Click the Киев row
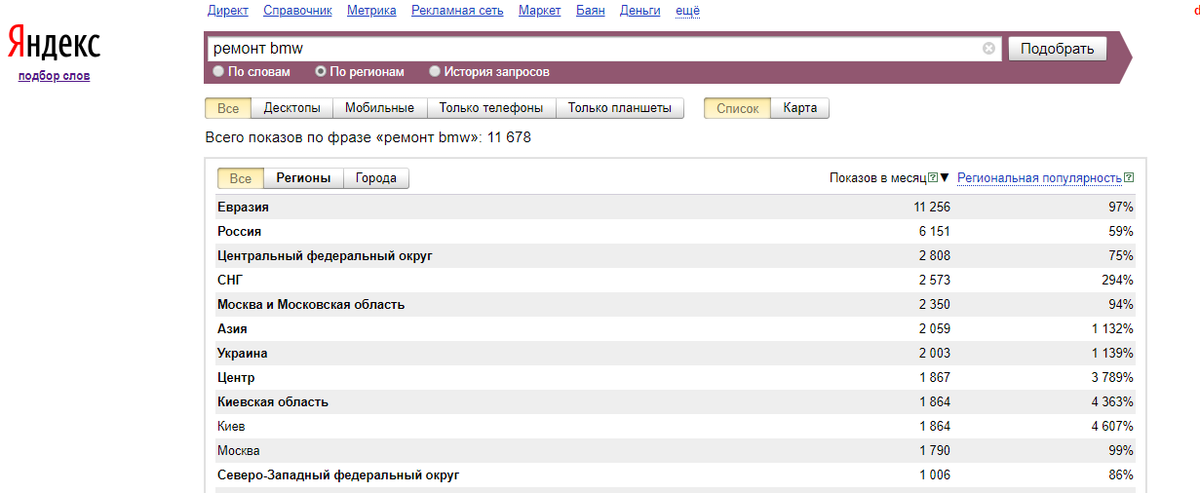1200x493 pixels. (x=677, y=426)
